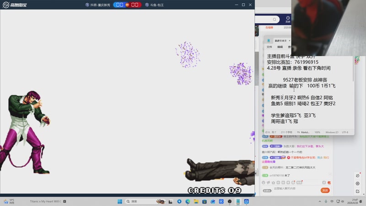The height and width of the screenshot is (206, 366).
Task: Open Notepad's 文件 menu
Action: click(269, 47)
